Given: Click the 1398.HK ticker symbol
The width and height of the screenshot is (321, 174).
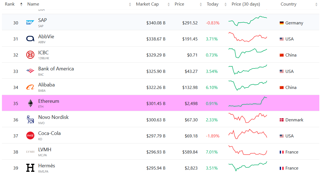Looking at the screenshot, I should click(43, 58).
